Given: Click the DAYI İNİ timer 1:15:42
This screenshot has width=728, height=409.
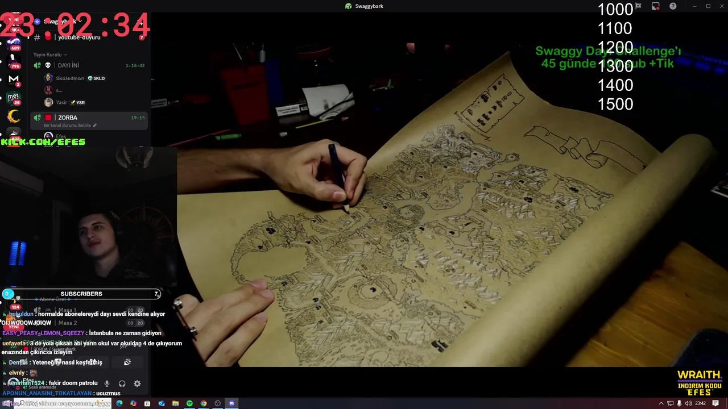Looking at the screenshot, I should coord(135,65).
